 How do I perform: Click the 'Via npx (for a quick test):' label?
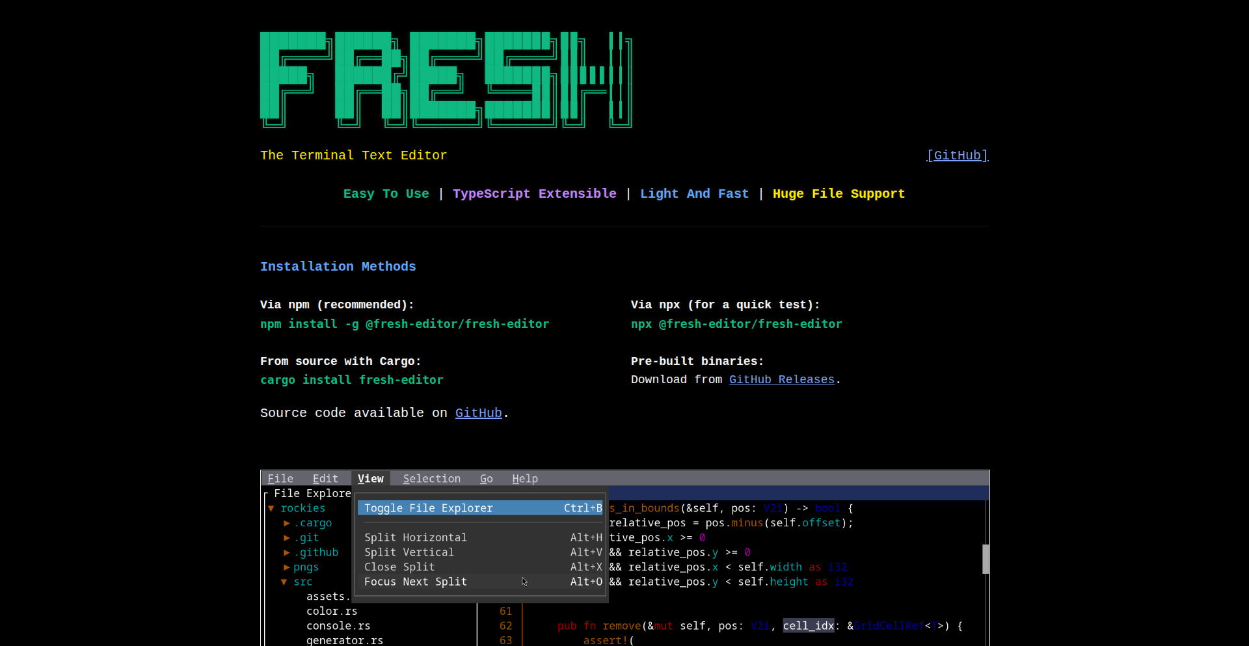(x=725, y=304)
